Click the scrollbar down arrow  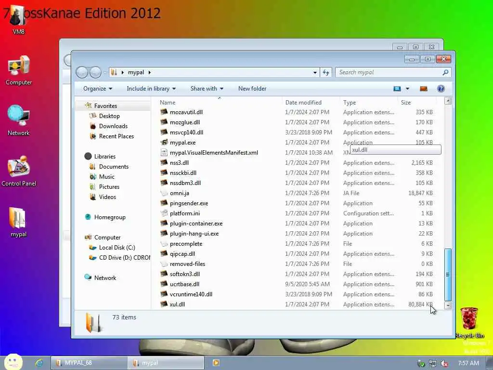(x=448, y=305)
